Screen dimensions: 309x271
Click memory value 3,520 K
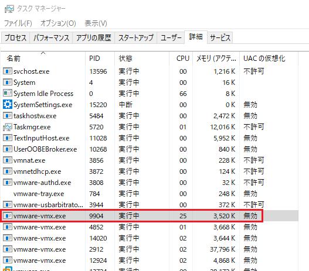(224, 216)
